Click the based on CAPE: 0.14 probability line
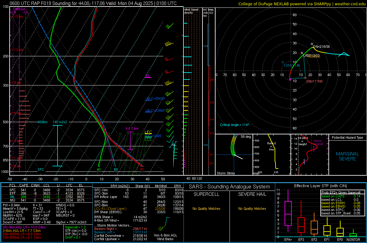 point(341,196)
